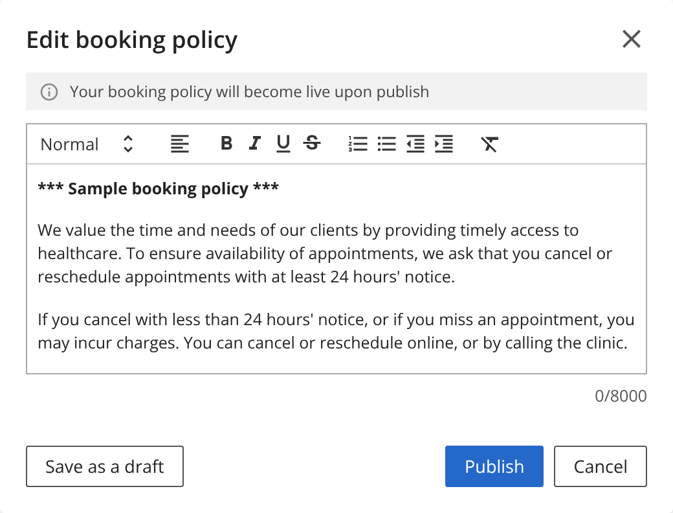Insert a bulleted list
This screenshot has width=673, height=513.
(x=387, y=144)
